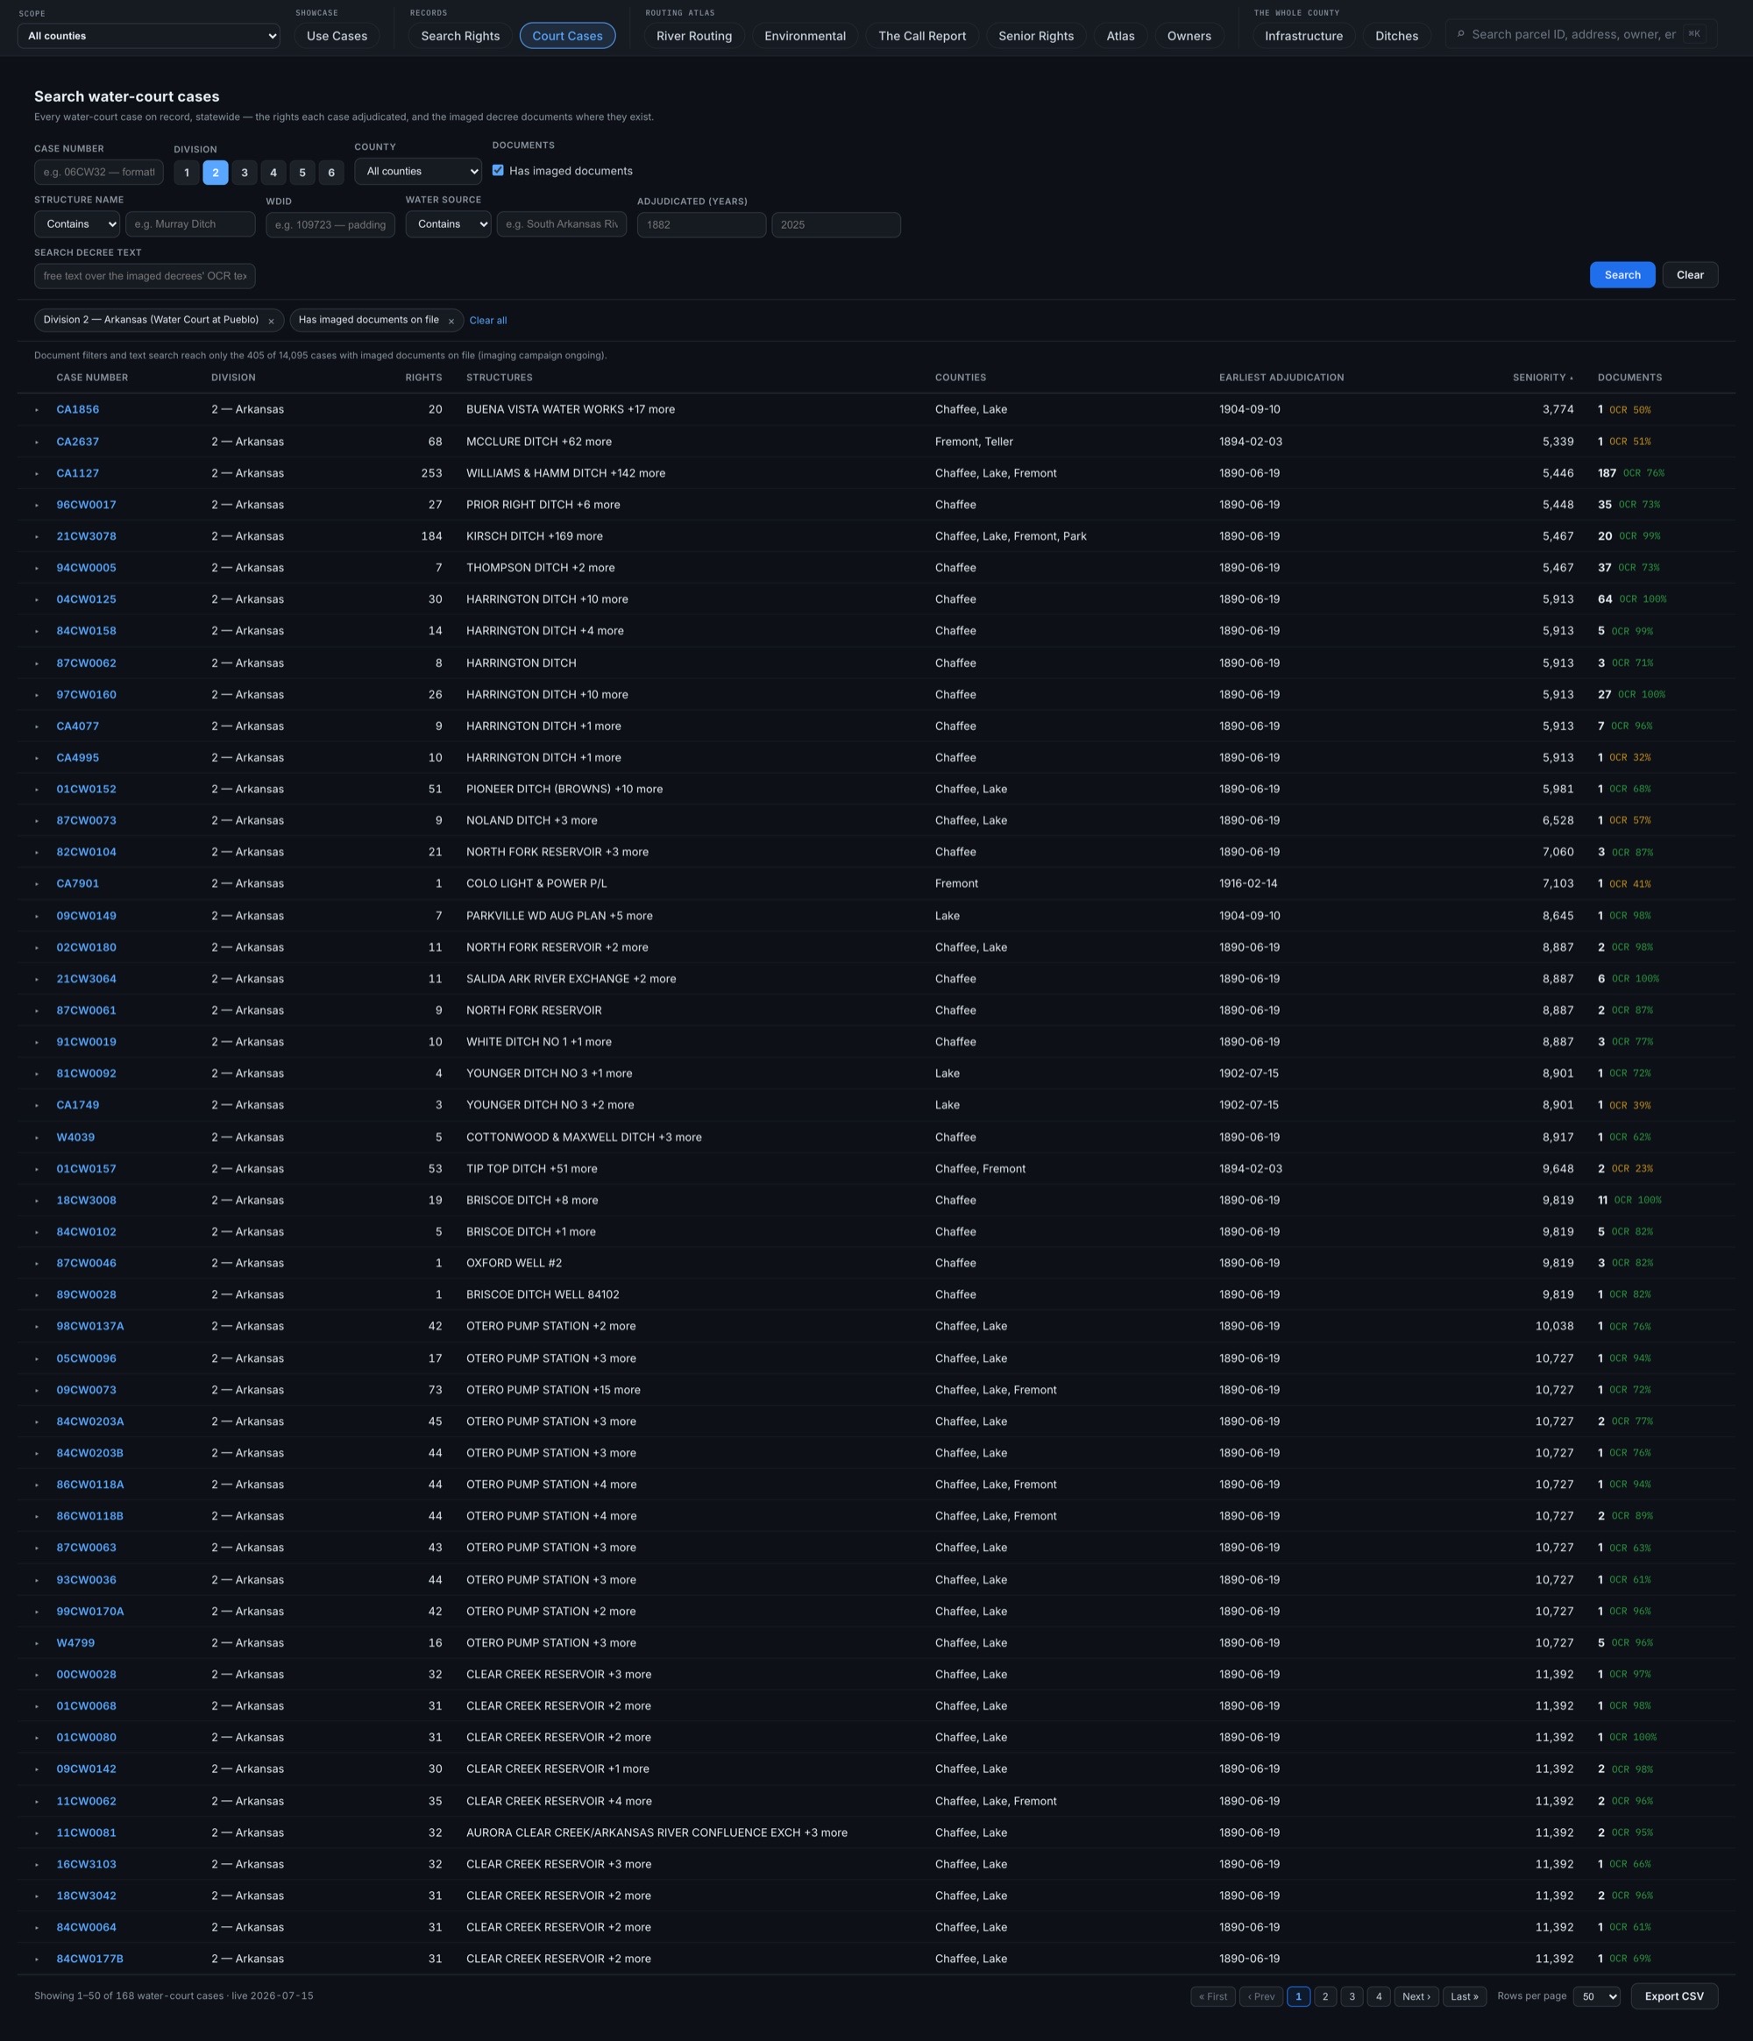
Task: Click the search magnifier icon in parcel search
Action: [1460, 34]
